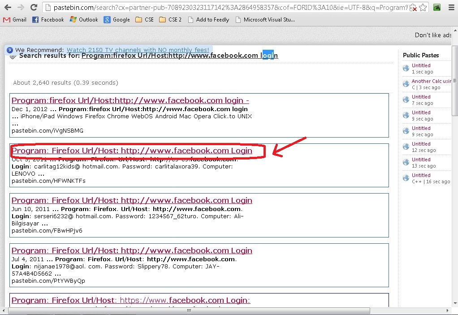Open the Microsoft Visual Stu... bookmark
This screenshot has width=458, height=315.
coord(265,20)
